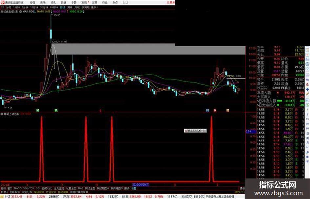310x199 pixels.
Task: Switch to the 月线 period tab
Action: [x=77, y=8]
